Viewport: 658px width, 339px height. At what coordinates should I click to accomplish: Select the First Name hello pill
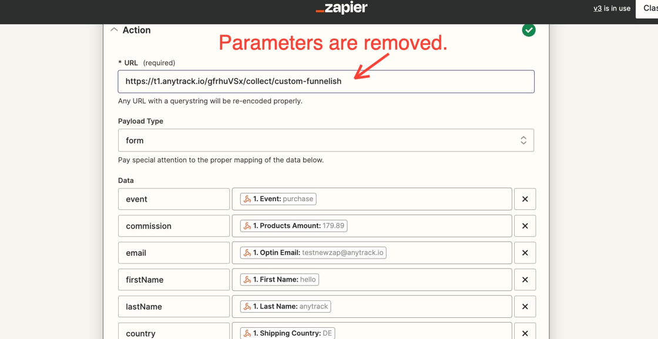click(x=280, y=280)
